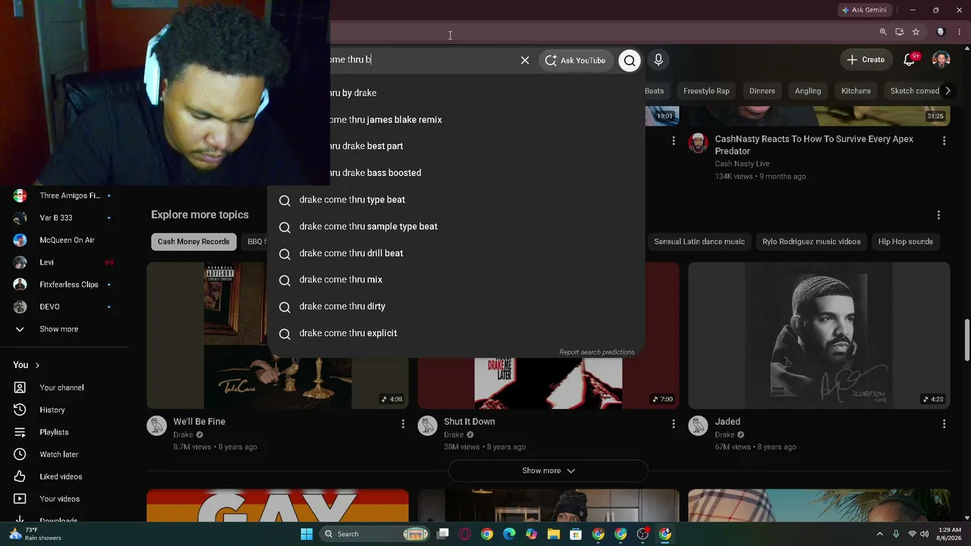Submit search with magnifier button

click(630, 61)
